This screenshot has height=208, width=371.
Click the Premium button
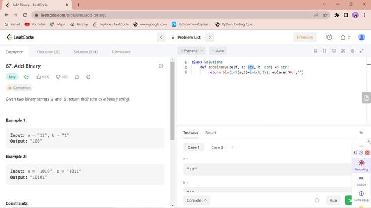pyautogui.click(x=305, y=37)
